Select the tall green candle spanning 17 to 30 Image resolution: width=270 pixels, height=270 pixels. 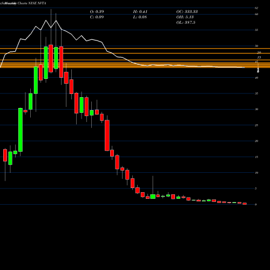coord(21,130)
